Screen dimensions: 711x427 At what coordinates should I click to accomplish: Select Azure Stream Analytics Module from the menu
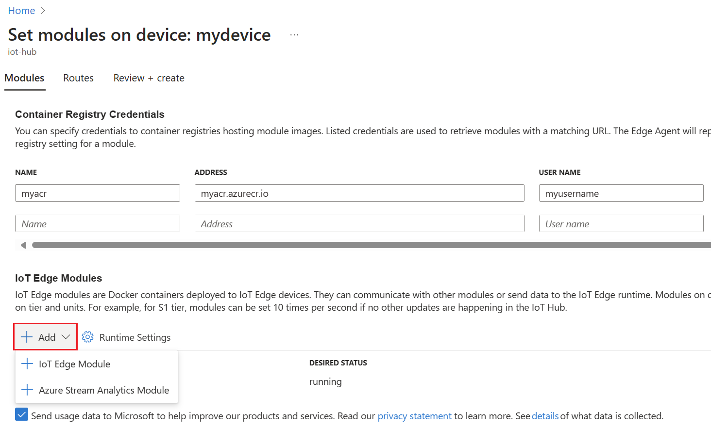(104, 390)
